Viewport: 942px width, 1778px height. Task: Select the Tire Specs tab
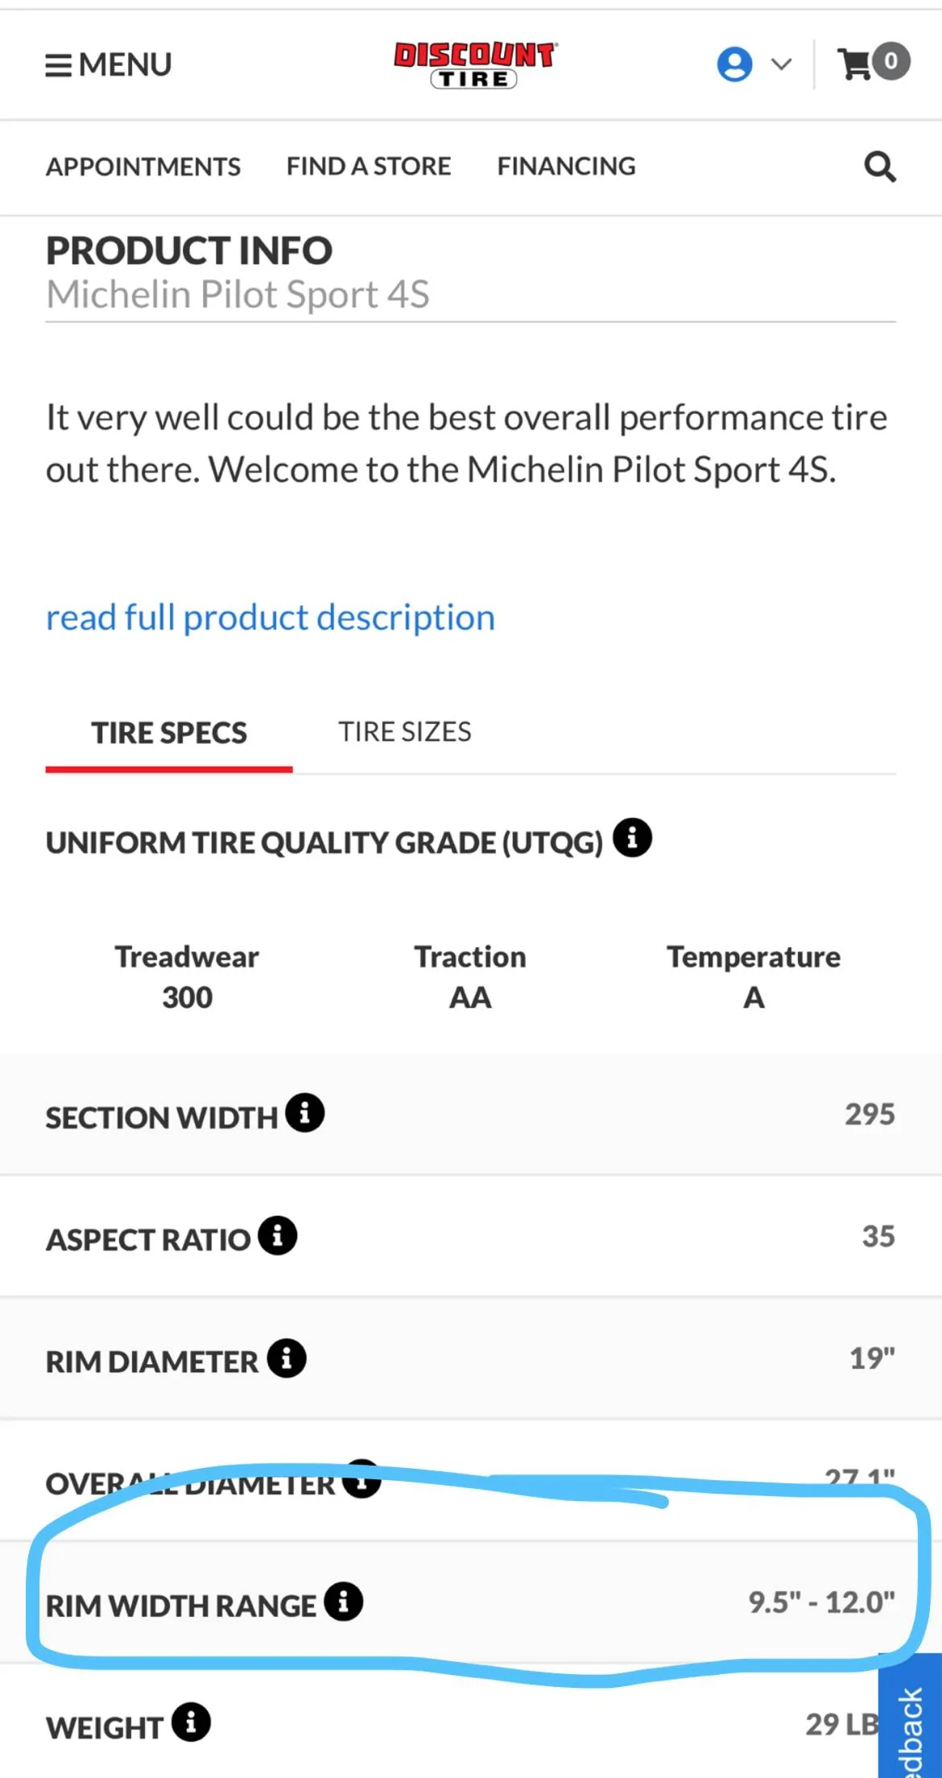click(169, 733)
